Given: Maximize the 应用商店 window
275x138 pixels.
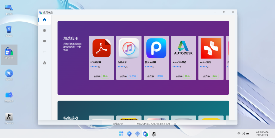Looking at the screenshot, I should coord(224,12).
